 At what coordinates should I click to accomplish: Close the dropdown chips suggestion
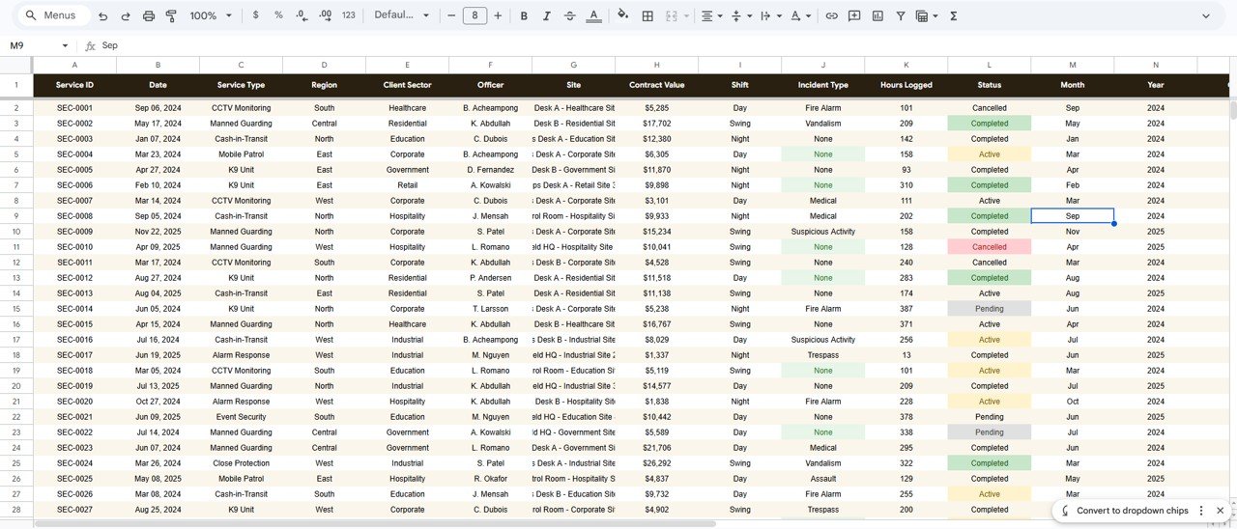pos(1221,511)
